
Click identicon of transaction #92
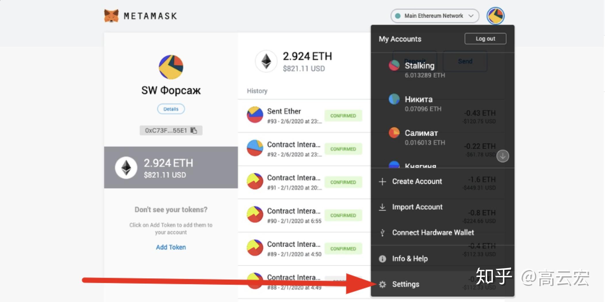point(255,148)
